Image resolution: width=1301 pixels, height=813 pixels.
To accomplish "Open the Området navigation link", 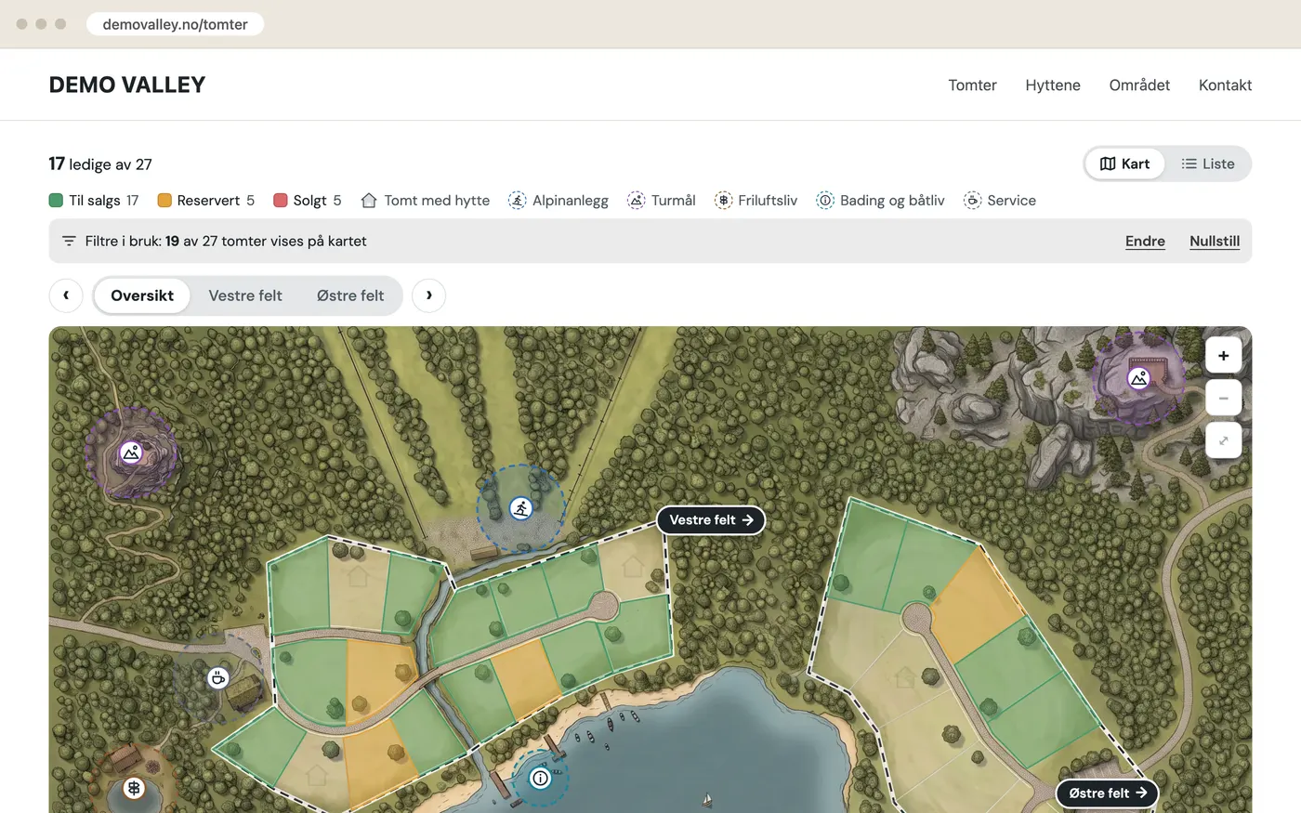I will pos(1139,85).
